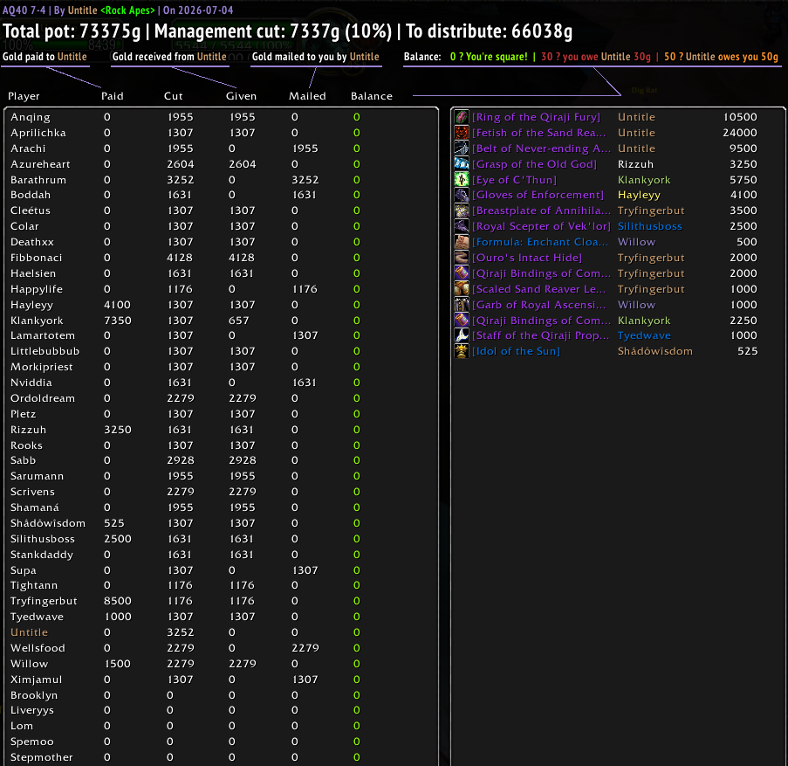Click the 'Gold paid to Untitle' legend label
788x766 pixels.
(x=45, y=57)
